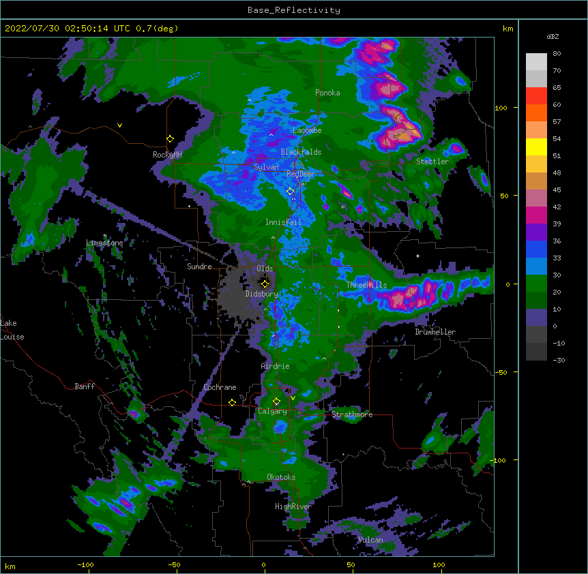Click the 100 tick label on the vertical axis
588x574 pixels.
pos(501,108)
